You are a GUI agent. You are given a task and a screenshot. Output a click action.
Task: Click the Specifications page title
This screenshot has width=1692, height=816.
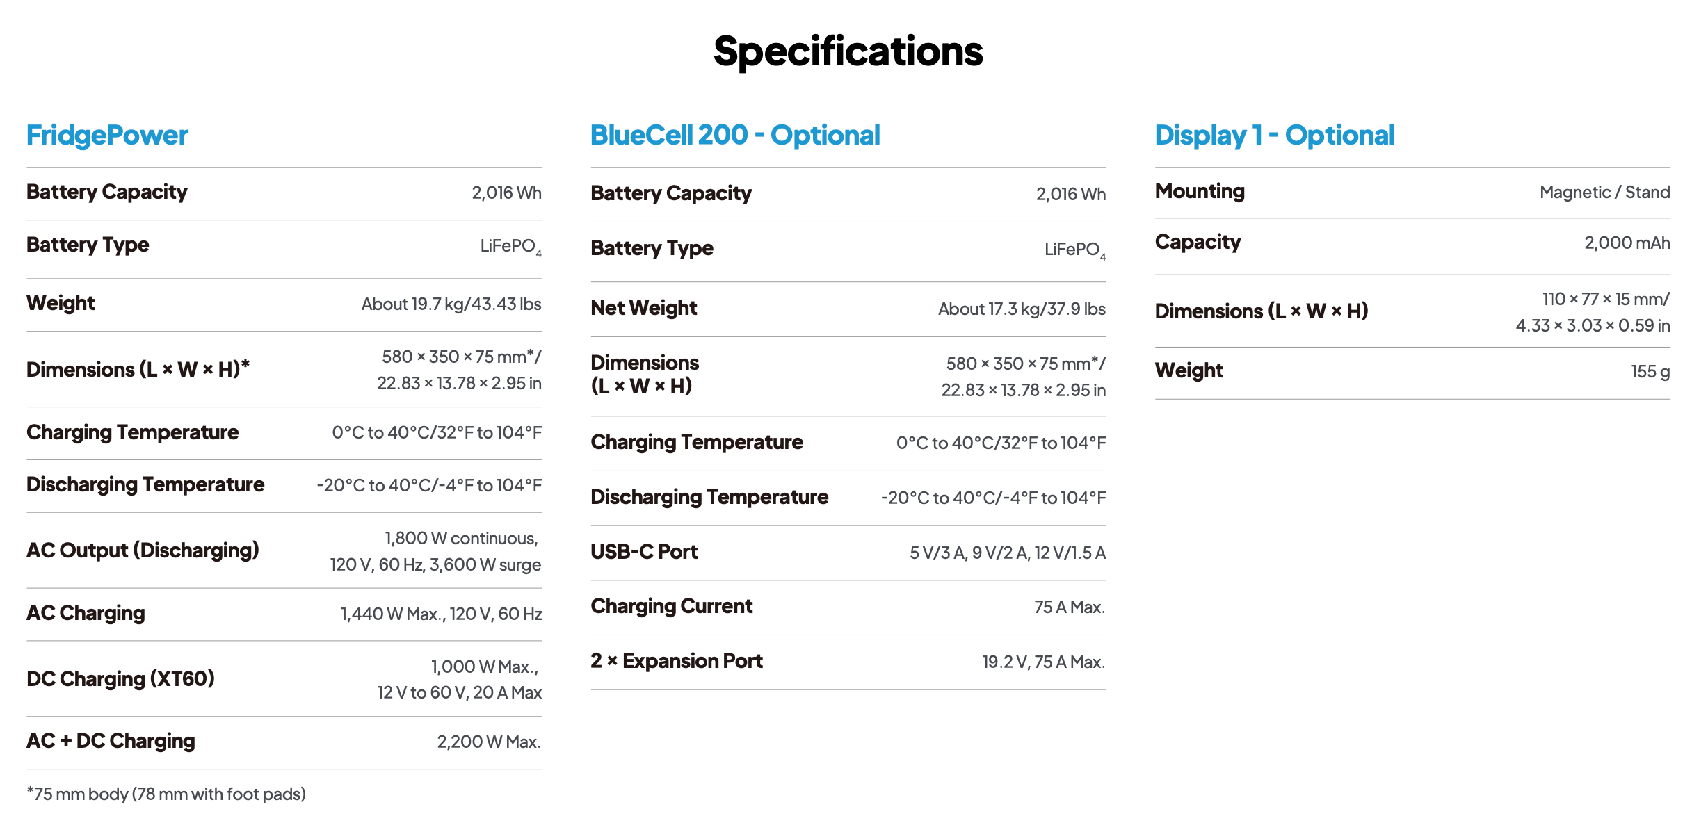click(848, 51)
